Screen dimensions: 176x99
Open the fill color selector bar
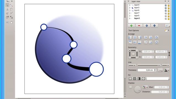158,79
